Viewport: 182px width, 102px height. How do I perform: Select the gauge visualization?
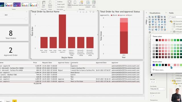pos(162,25)
